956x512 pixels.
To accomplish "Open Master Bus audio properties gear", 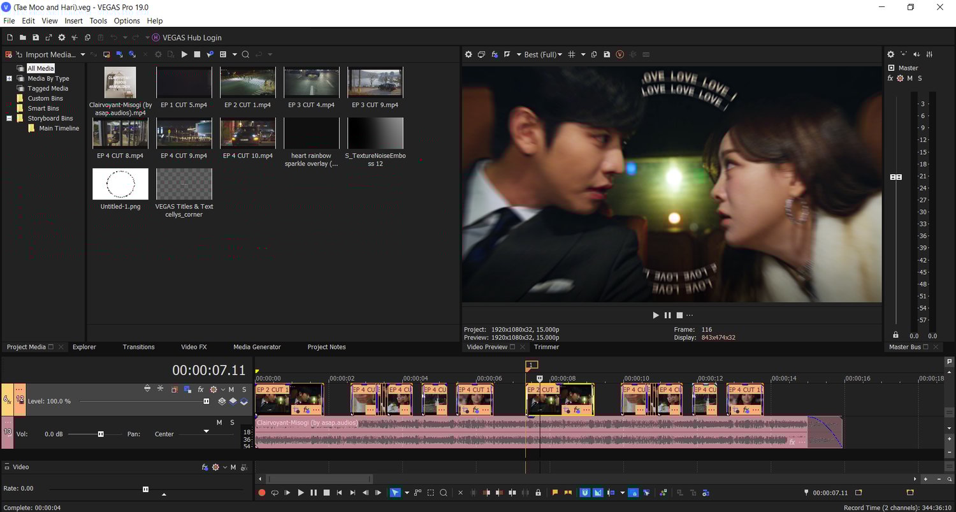I will 891,55.
